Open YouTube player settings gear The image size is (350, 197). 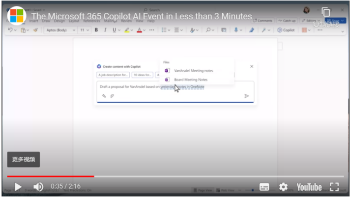coord(283,187)
